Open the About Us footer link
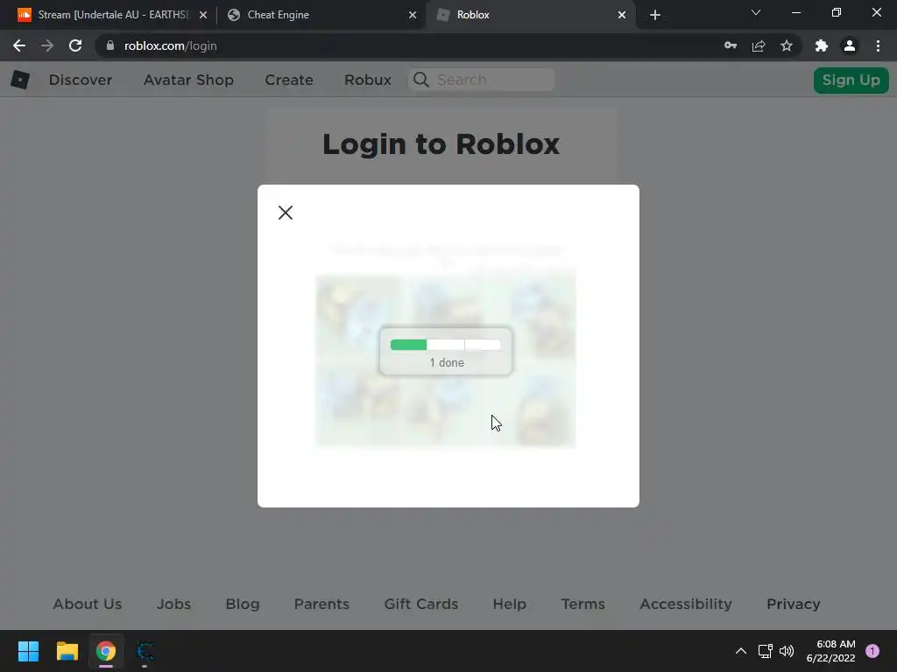 click(88, 604)
